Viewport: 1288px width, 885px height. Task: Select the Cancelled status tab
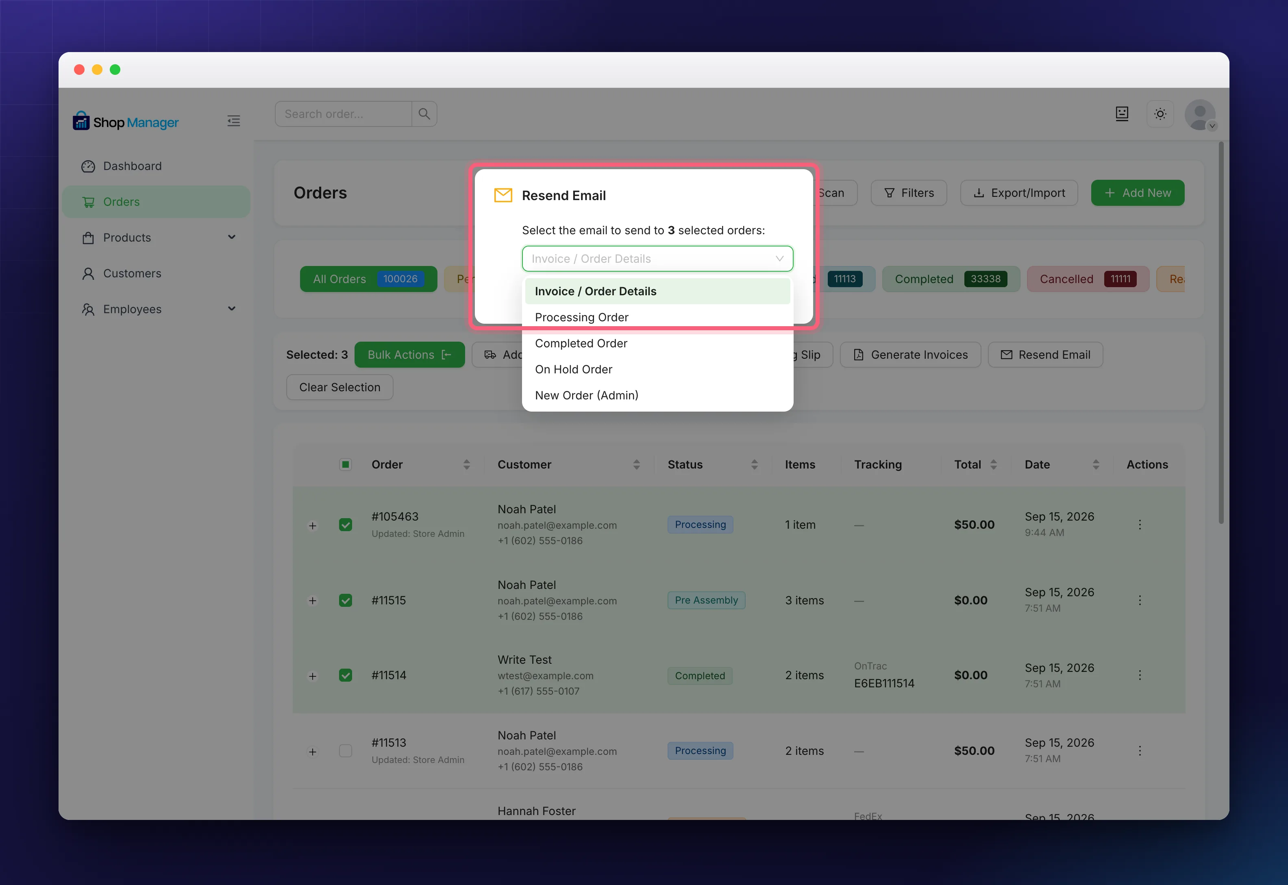coord(1088,279)
